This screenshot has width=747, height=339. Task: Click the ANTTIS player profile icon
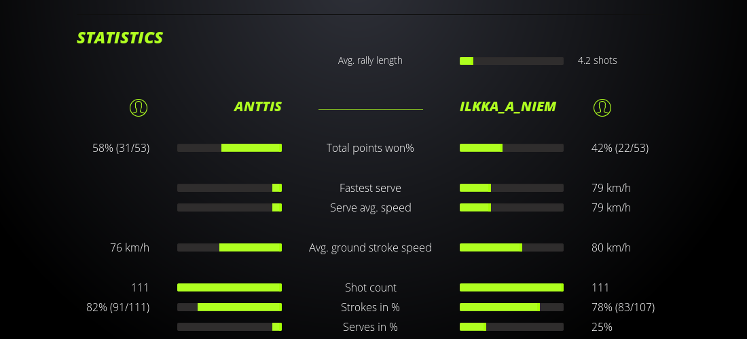(x=139, y=107)
